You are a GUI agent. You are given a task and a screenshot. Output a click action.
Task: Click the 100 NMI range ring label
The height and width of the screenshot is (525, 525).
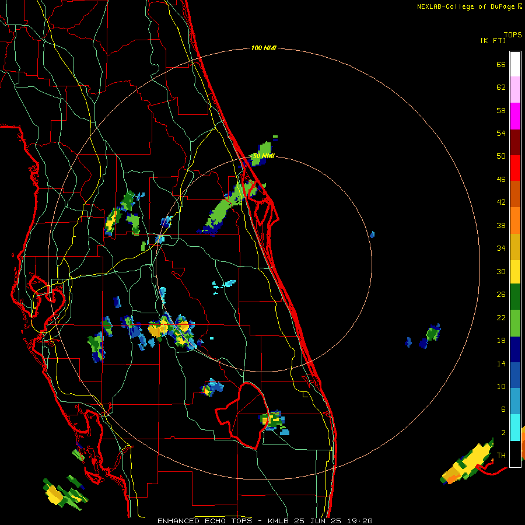tap(264, 48)
